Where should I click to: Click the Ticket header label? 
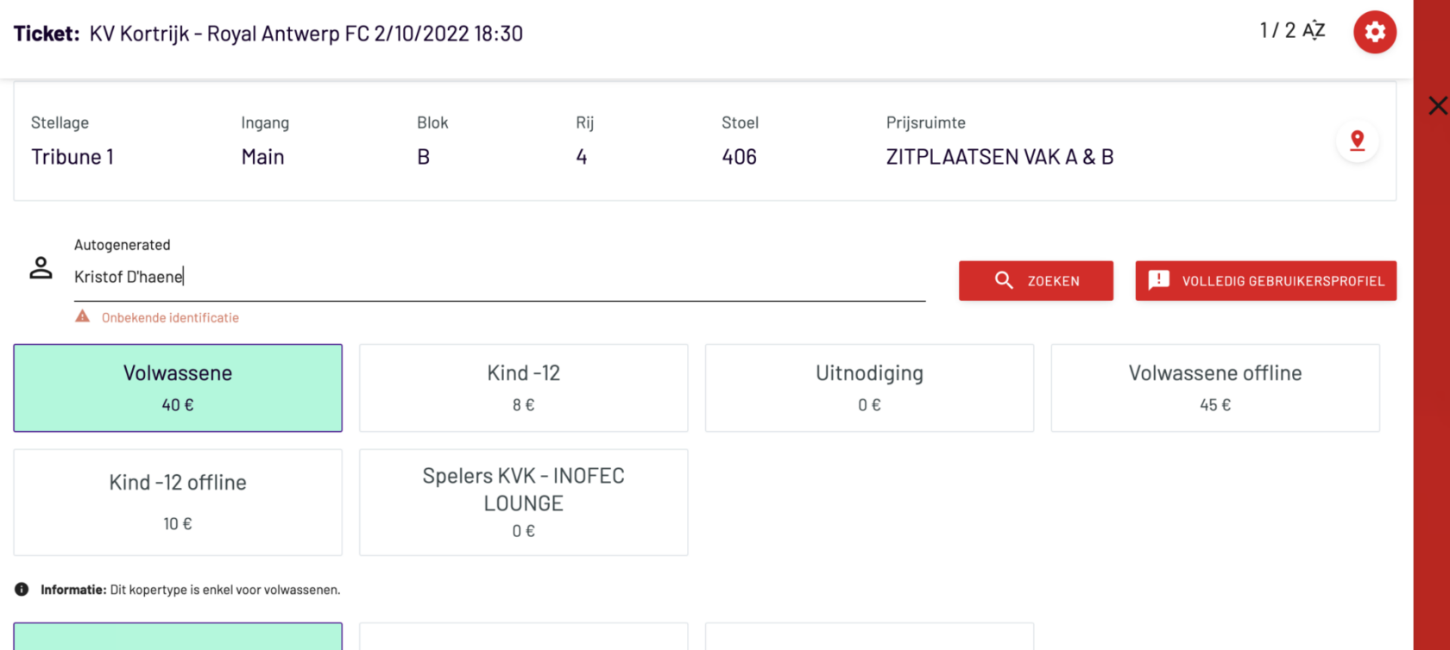45,33
